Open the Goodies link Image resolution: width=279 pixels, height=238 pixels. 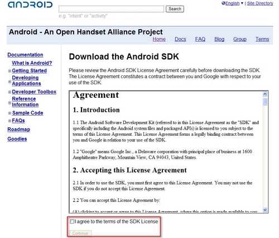click(x=17, y=139)
